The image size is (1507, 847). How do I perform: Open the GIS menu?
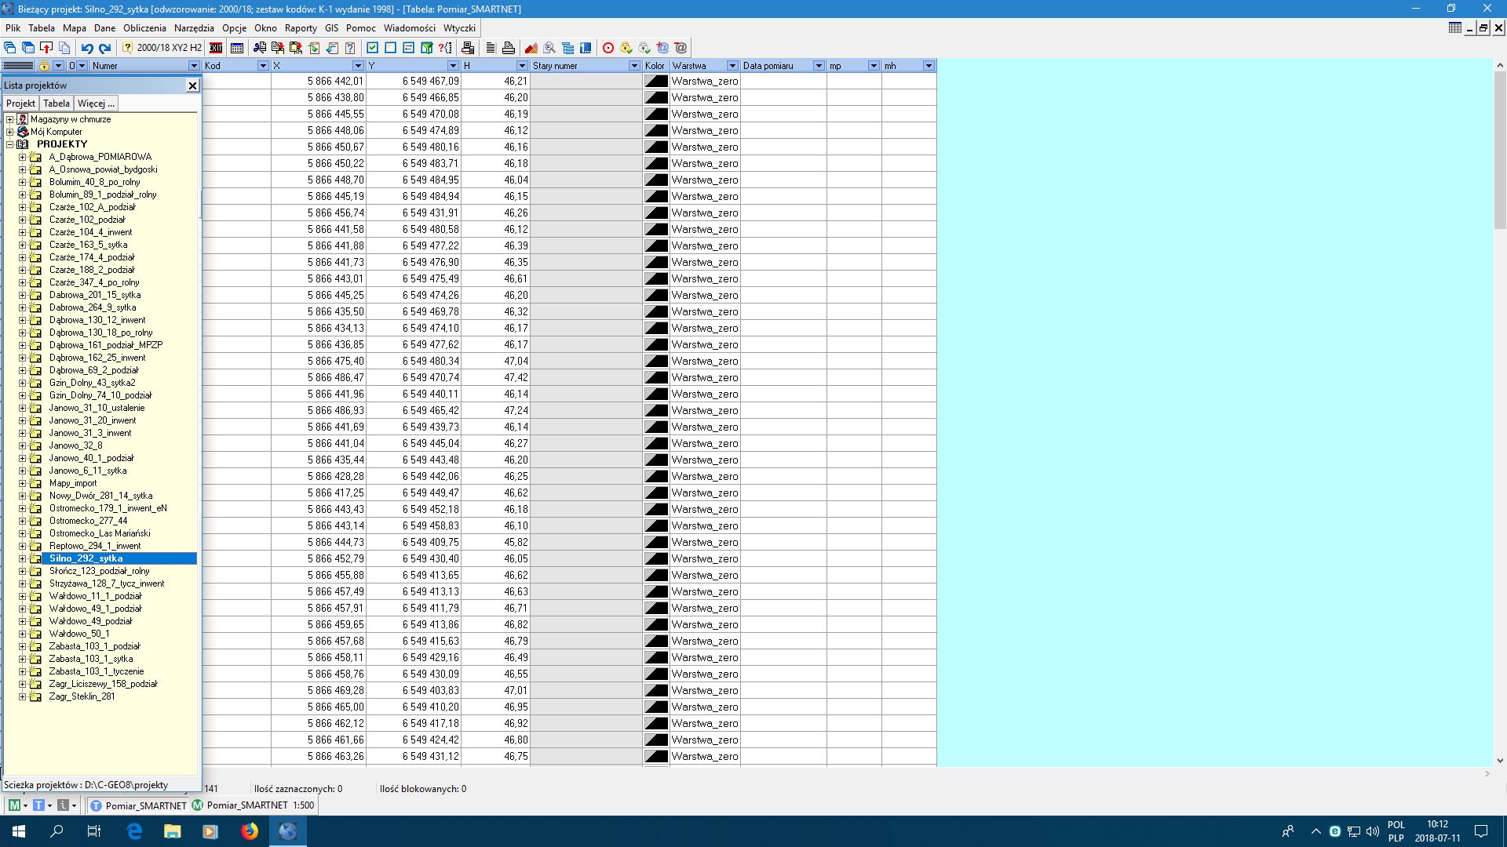[332, 27]
